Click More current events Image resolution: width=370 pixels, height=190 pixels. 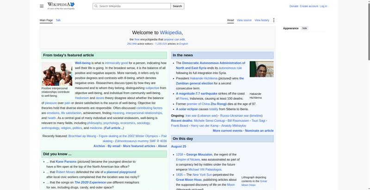228,131
